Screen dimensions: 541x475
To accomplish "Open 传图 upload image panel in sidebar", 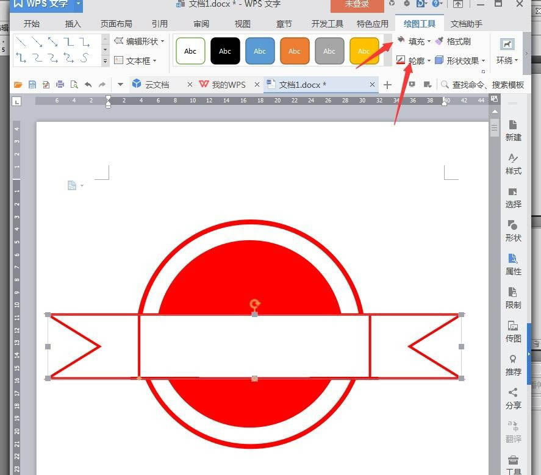I will [513, 332].
